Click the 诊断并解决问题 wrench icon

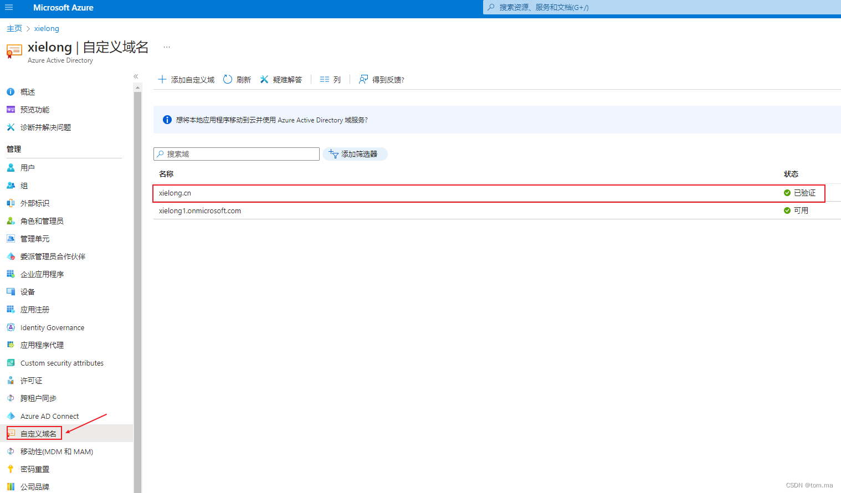[x=11, y=127]
